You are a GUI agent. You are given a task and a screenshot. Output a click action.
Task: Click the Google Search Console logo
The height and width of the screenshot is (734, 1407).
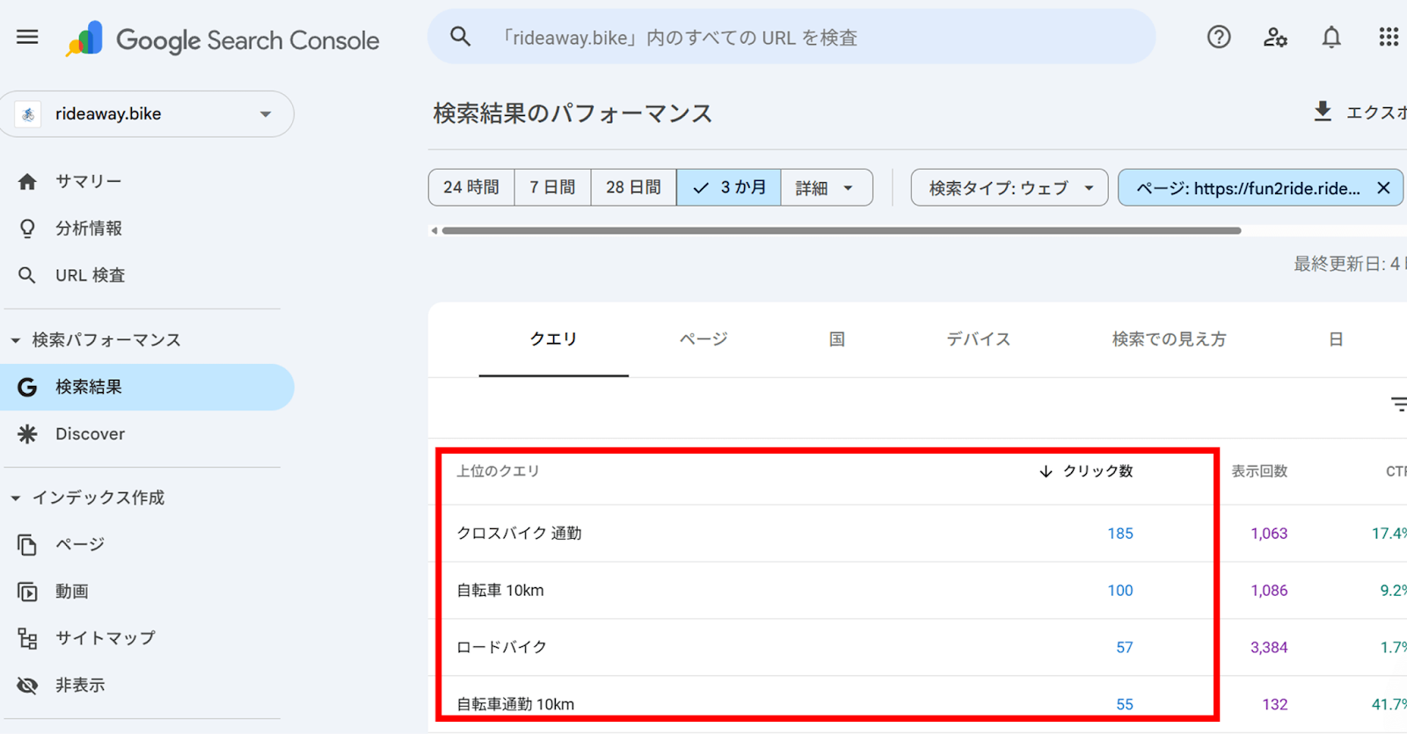pos(222,40)
